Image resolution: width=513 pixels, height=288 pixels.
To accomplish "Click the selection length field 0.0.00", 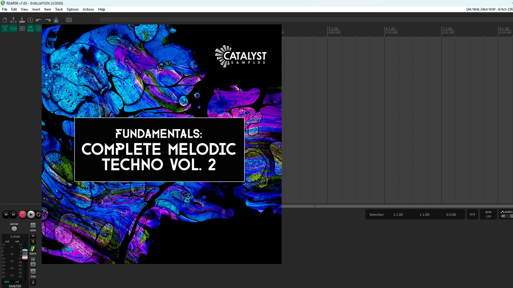I will 451,214.
